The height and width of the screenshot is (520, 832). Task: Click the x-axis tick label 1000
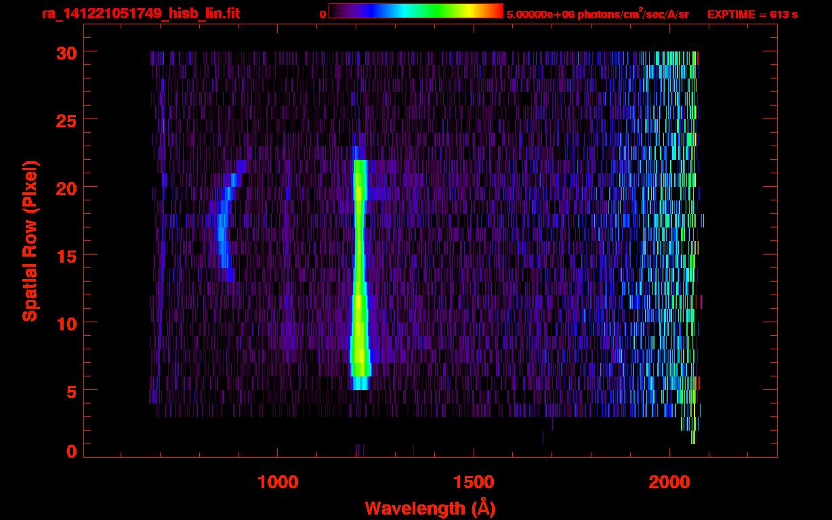click(x=278, y=482)
